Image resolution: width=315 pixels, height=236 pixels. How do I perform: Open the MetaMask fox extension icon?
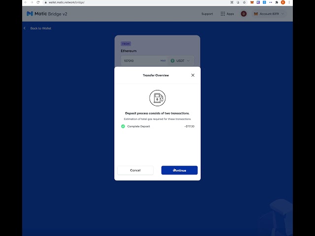[x=252, y=2]
